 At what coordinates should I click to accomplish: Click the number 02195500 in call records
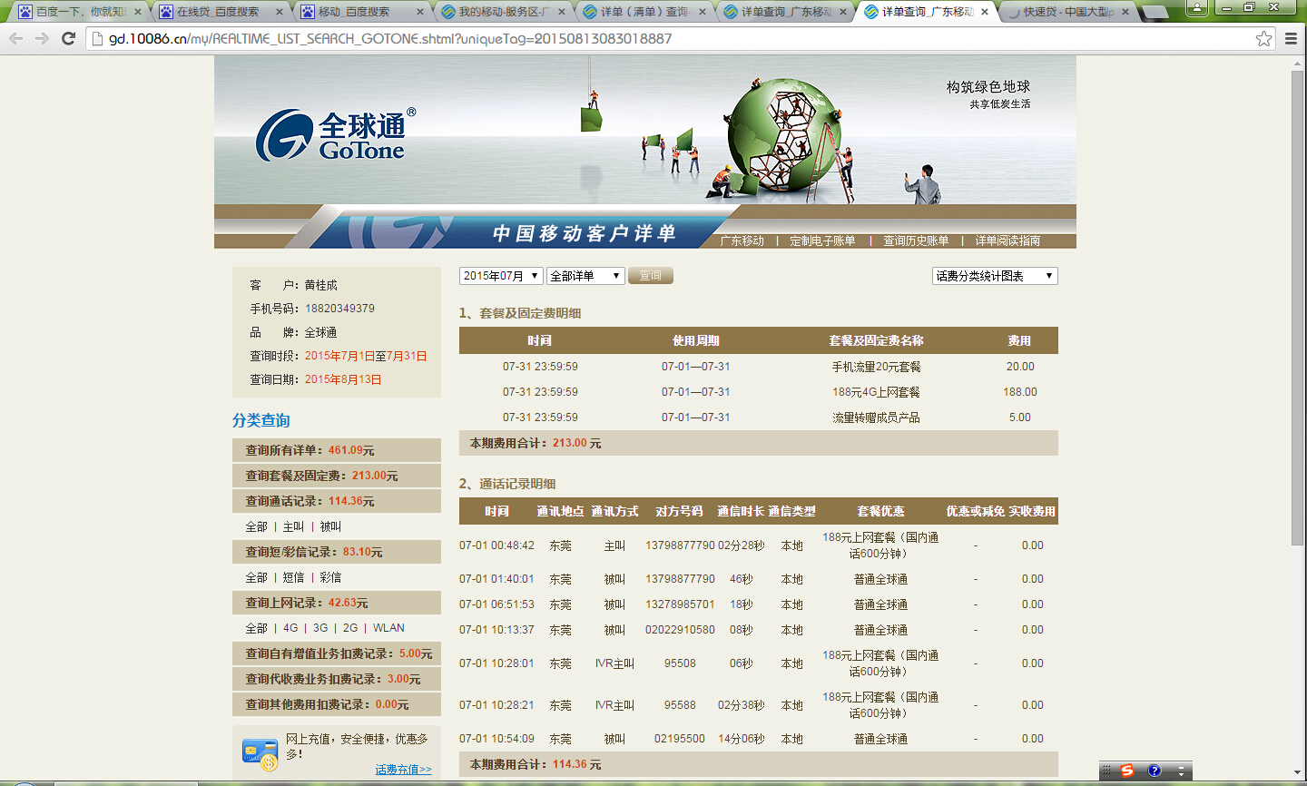tap(680, 739)
